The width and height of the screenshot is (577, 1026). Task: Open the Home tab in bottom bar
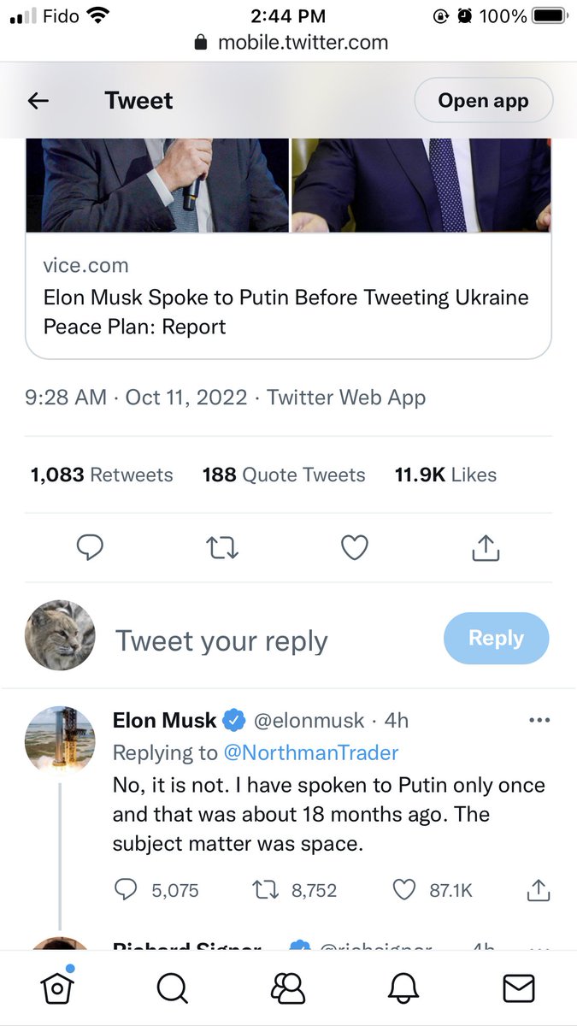point(56,988)
